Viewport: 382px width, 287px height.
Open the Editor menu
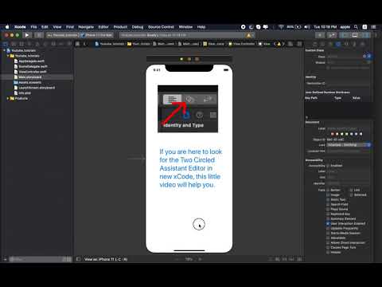(x=103, y=27)
